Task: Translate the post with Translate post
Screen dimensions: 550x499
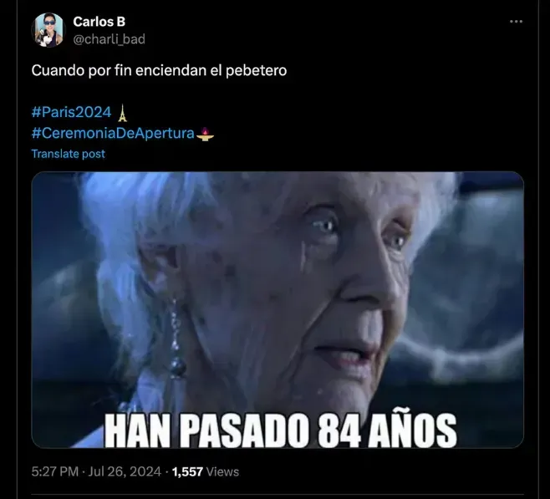Action: point(68,154)
